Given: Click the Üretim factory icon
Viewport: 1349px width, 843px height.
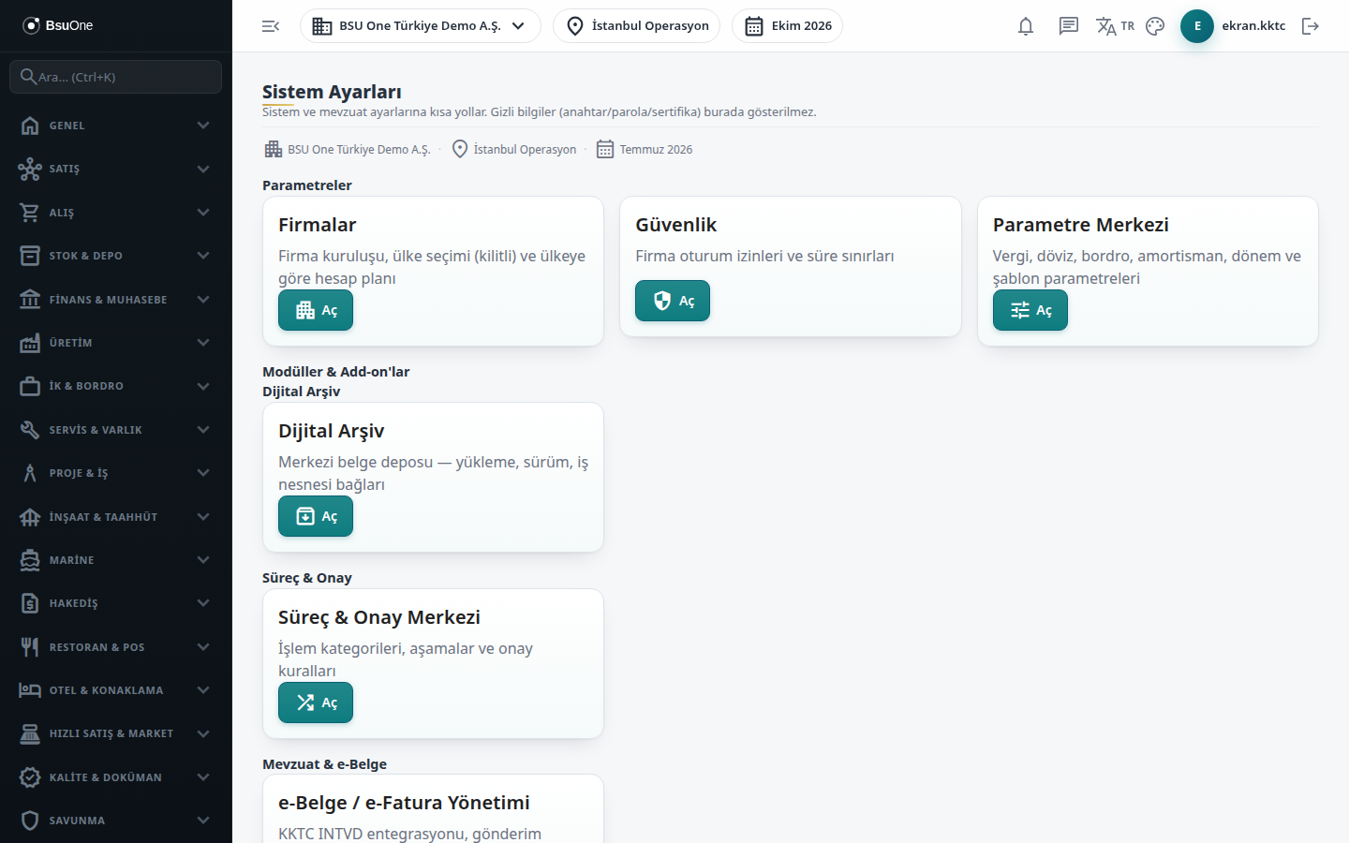Looking at the screenshot, I should 30,343.
